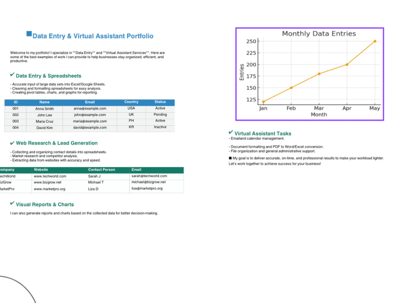The image size is (404, 303).
Task: Click the black square bullet before My goal
Action: pyautogui.click(x=230, y=158)
